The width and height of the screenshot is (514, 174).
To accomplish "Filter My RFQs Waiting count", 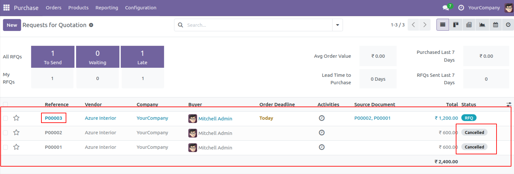I will pos(97,78).
